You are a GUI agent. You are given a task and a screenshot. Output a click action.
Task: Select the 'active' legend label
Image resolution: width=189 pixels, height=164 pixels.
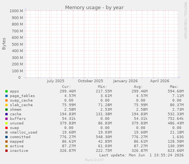(x=17, y=146)
